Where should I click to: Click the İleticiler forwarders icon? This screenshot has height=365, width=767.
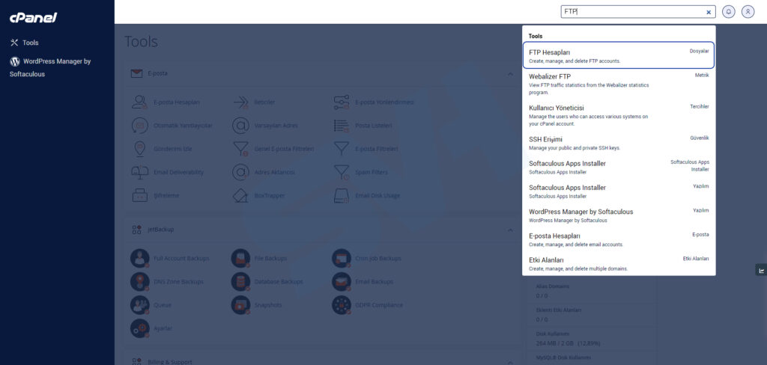click(x=240, y=102)
